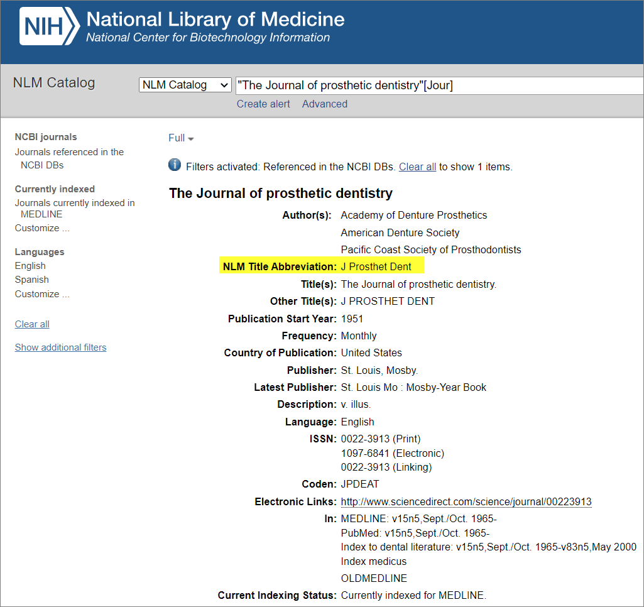Viewport: 644px width, 607px height.
Task: Click the NIH logo
Action: pos(49,26)
